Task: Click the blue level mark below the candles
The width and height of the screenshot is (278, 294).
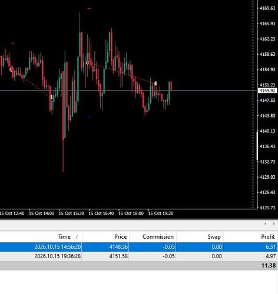Action: tap(89, 117)
